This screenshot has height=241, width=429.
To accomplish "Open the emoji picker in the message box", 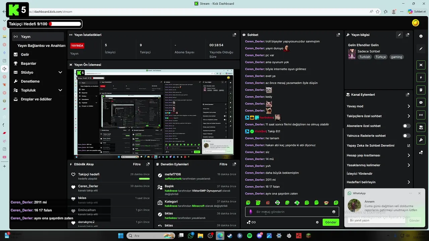I will click(x=334, y=212).
